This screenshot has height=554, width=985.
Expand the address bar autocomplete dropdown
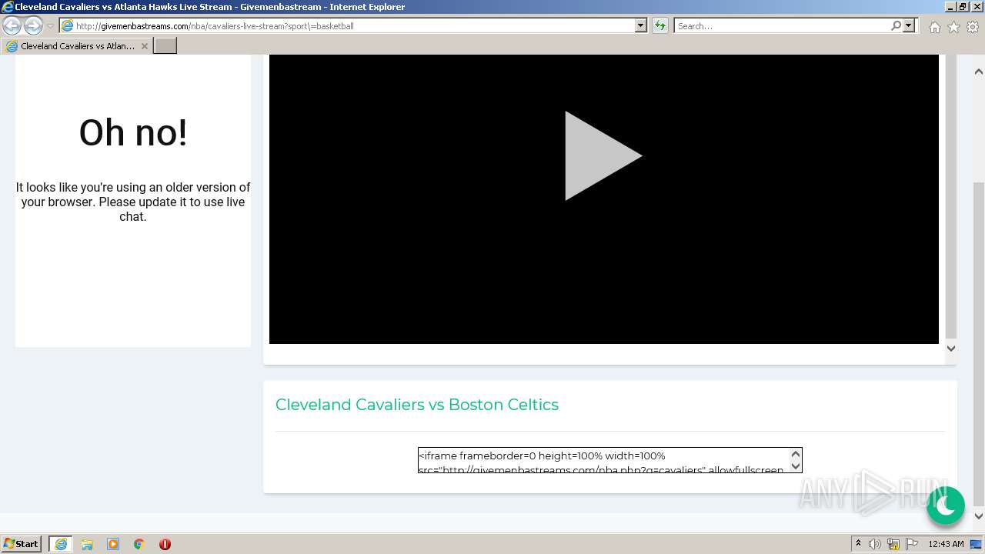[640, 25]
